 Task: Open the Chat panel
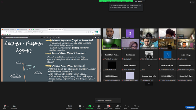(x=80, y=107)
